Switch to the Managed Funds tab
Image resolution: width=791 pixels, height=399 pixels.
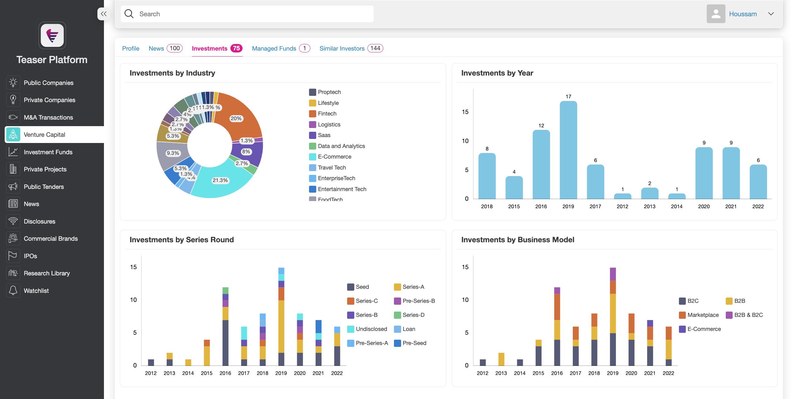[274, 48]
